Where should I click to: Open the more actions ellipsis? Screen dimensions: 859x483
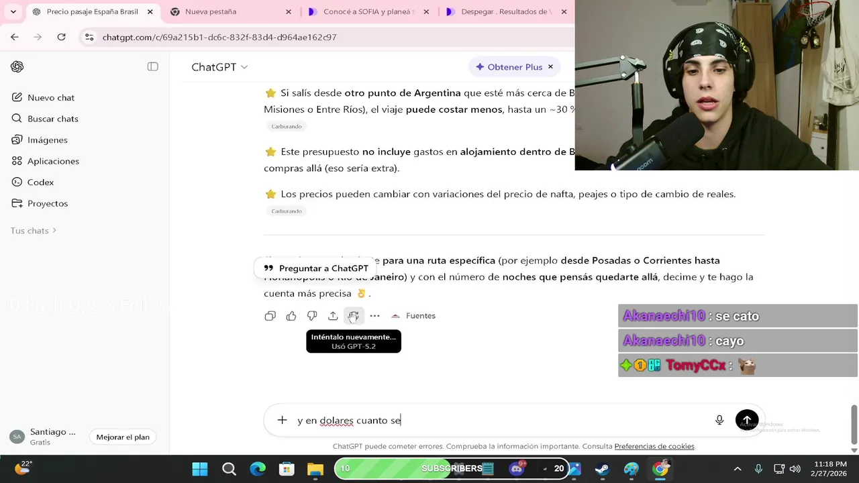tap(374, 316)
